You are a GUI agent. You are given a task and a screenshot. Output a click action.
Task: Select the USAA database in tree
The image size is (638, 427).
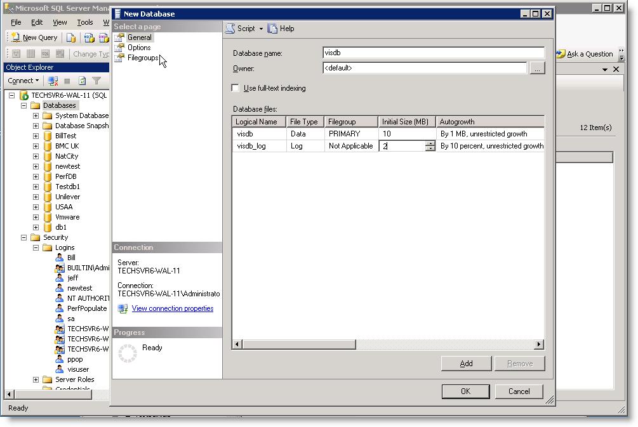click(64, 207)
